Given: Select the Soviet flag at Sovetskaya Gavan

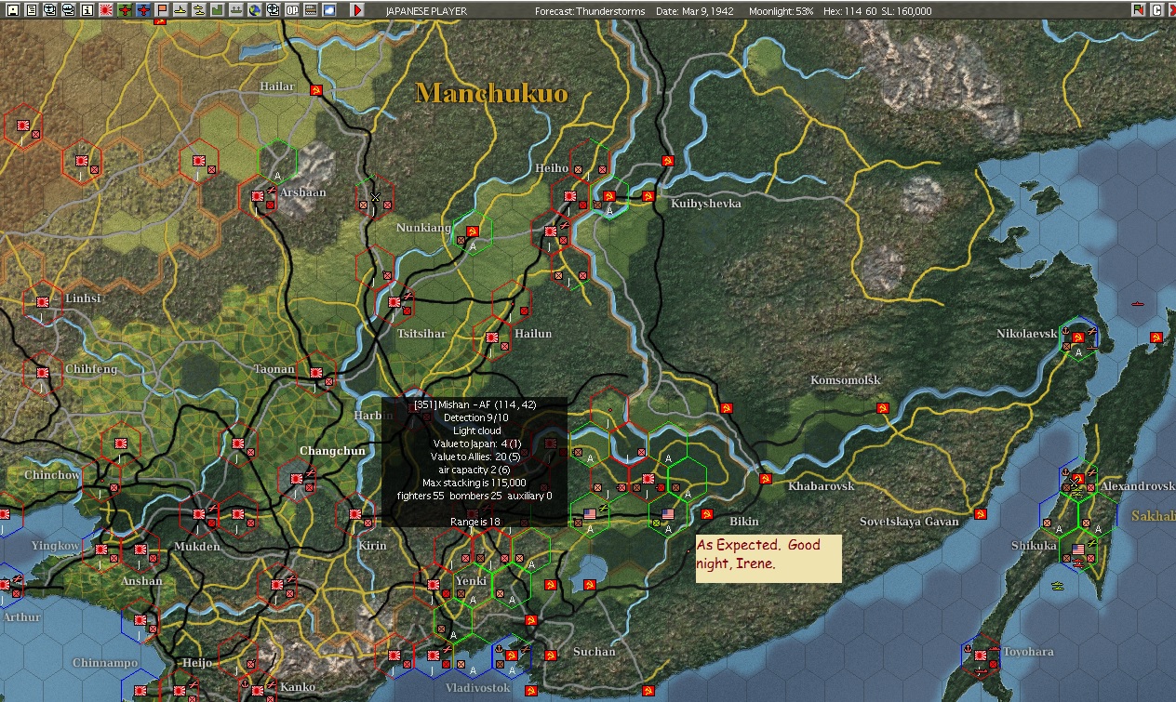Looking at the screenshot, I should 980,513.
